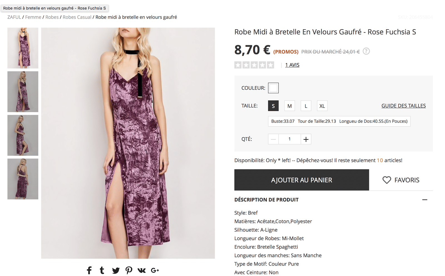This screenshot has width=445, height=276.
Task: Share product on Facebook
Action: tap(89, 270)
